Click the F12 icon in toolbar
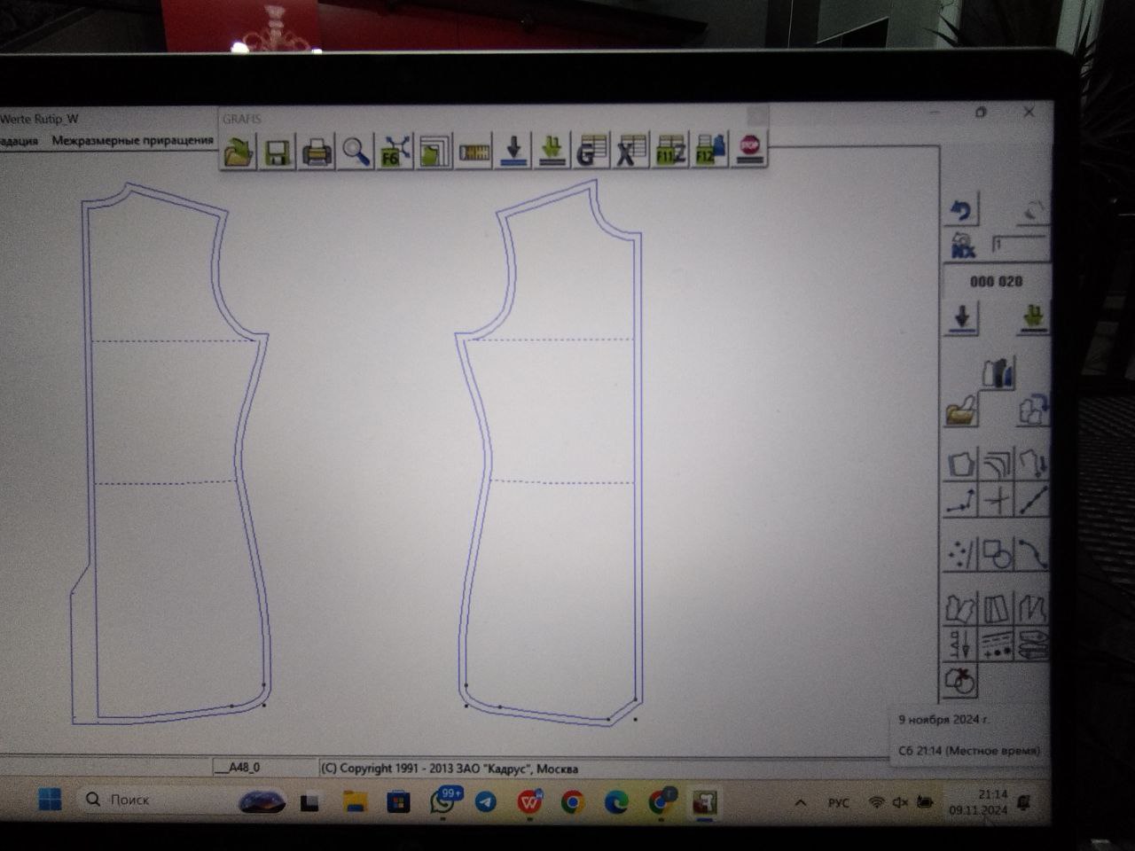This screenshot has height=851, width=1135. pyautogui.click(x=710, y=149)
